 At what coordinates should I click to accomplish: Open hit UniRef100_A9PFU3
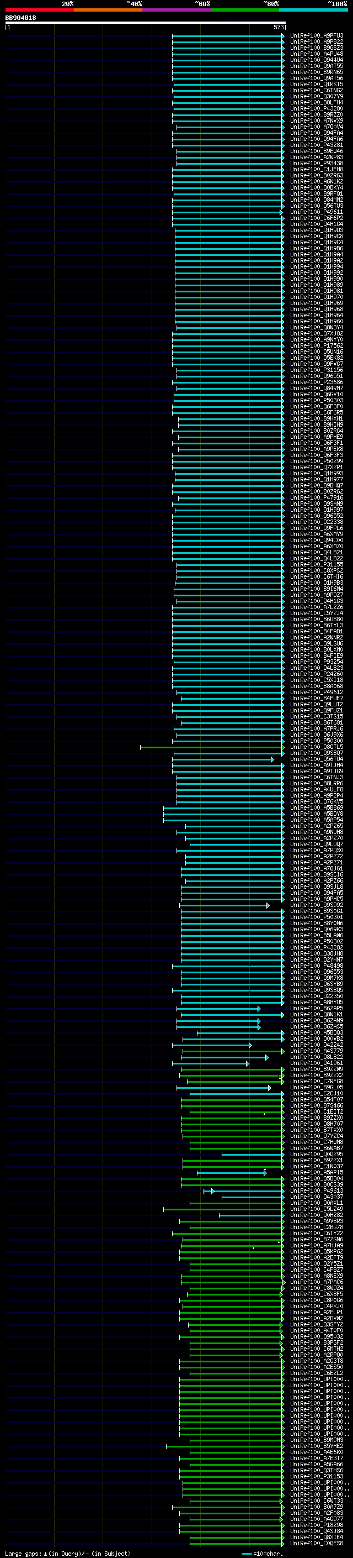click(317, 36)
